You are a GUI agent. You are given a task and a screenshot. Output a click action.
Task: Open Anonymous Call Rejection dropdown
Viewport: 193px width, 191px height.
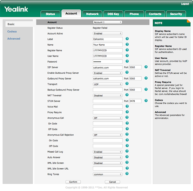coord(107,135)
